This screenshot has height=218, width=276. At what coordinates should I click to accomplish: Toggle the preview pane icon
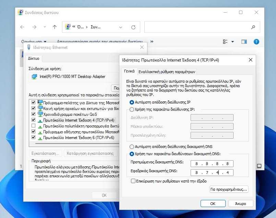click(244, 42)
